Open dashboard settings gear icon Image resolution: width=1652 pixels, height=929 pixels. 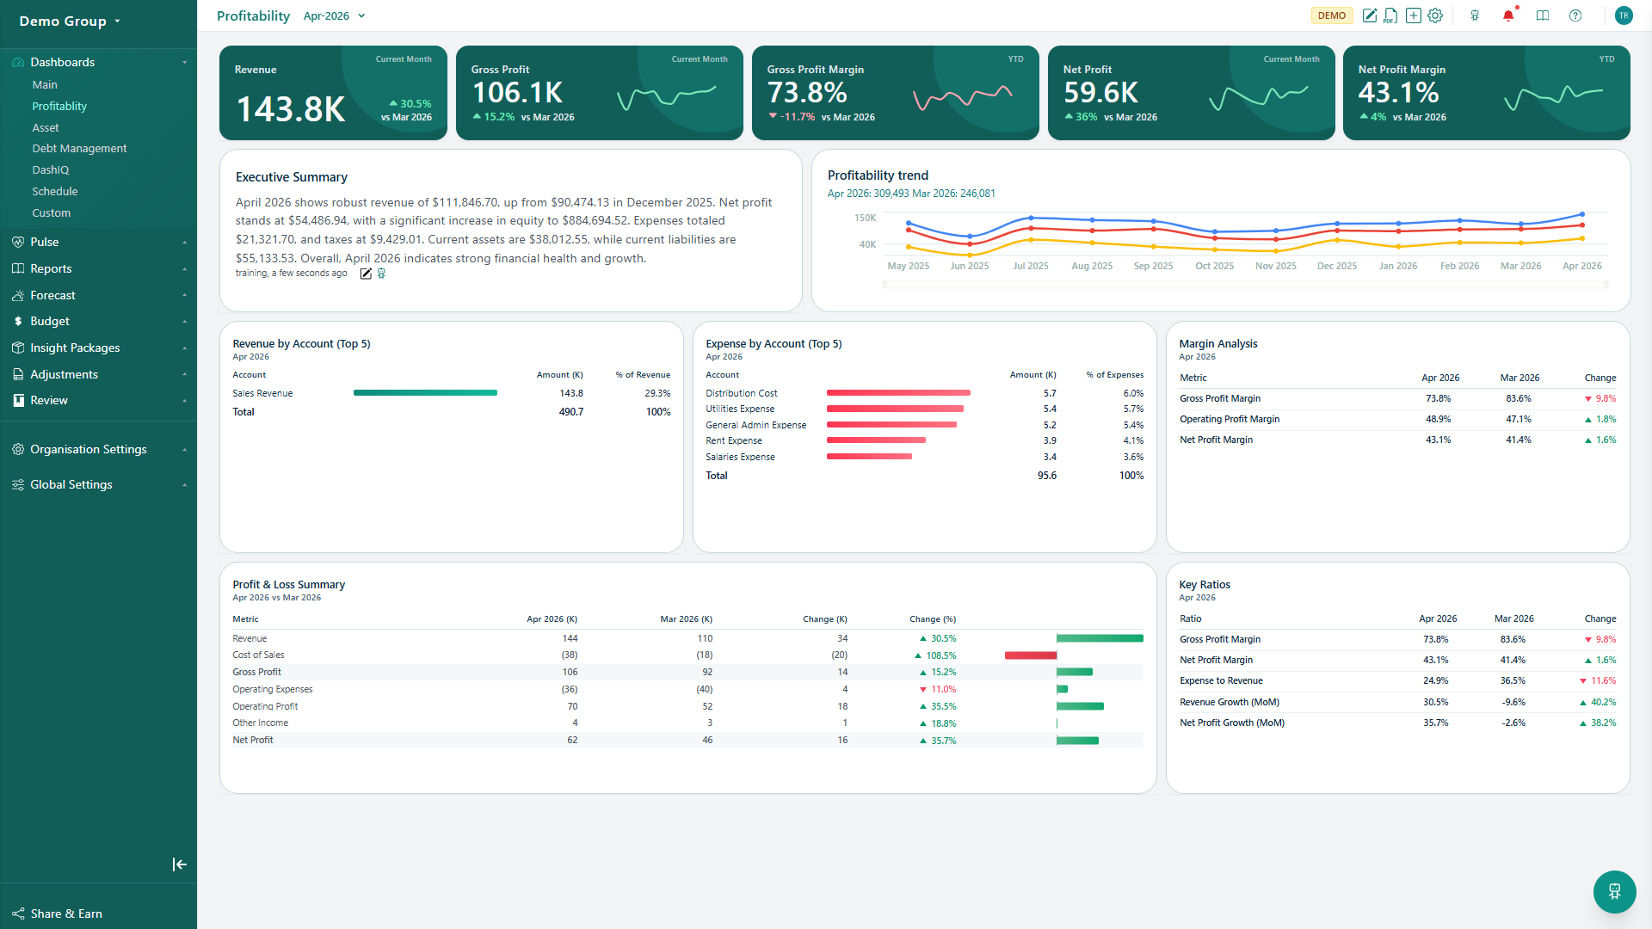click(1435, 15)
